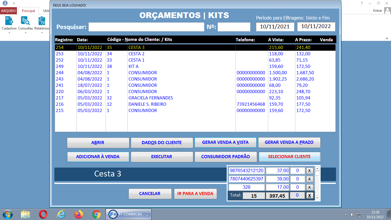Click the CANCELAR button

click(x=150, y=194)
